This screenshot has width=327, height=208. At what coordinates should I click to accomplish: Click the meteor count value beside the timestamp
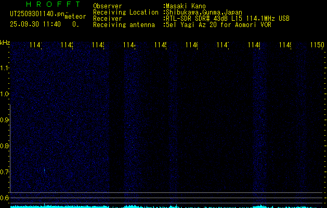click(x=75, y=24)
